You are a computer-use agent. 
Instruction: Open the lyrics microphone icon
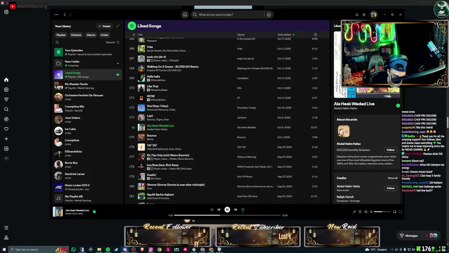pos(354,212)
